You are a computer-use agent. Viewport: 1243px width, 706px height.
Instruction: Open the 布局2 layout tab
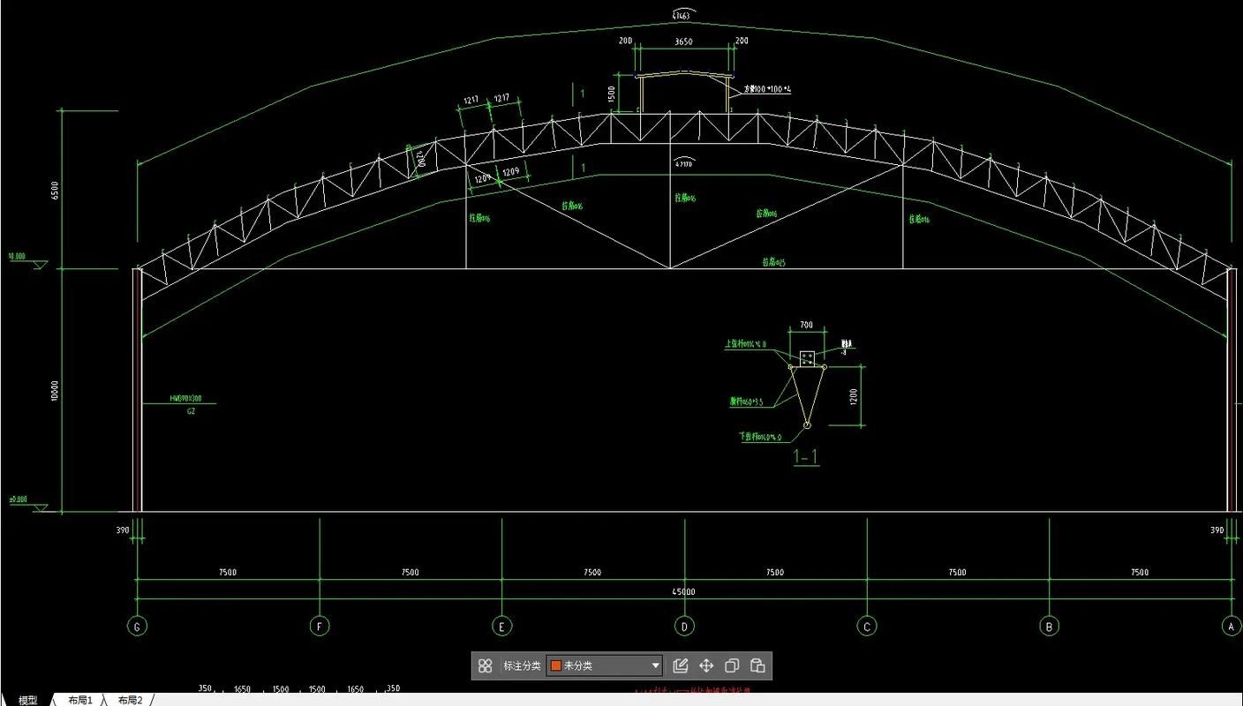point(130,700)
